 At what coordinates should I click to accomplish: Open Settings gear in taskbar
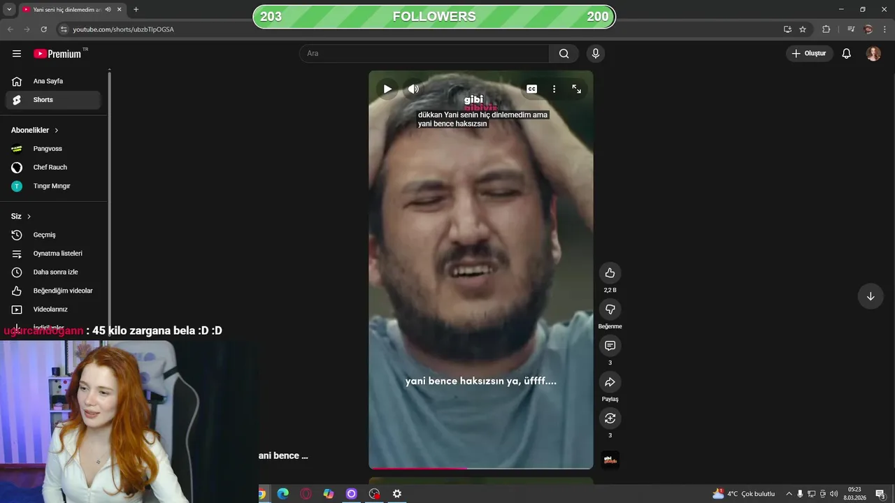pos(397,494)
